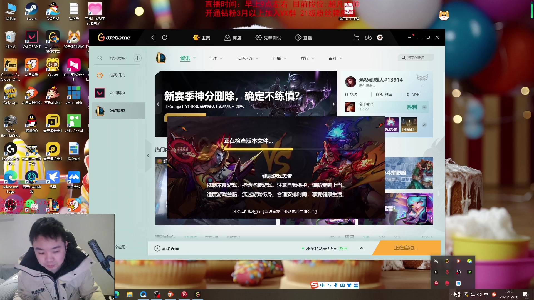Open the WeGame download manager icon
Viewport: 534px width, 300px height.
[x=368, y=37]
